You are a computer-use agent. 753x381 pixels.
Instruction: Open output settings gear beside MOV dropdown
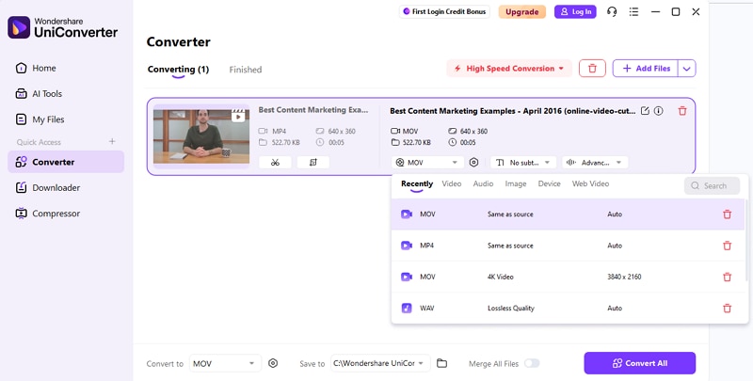[x=473, y=162]
